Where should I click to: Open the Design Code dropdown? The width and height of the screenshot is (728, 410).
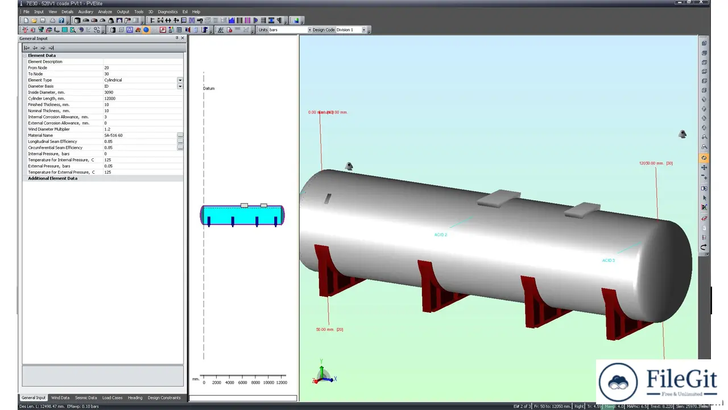[365, 30]
